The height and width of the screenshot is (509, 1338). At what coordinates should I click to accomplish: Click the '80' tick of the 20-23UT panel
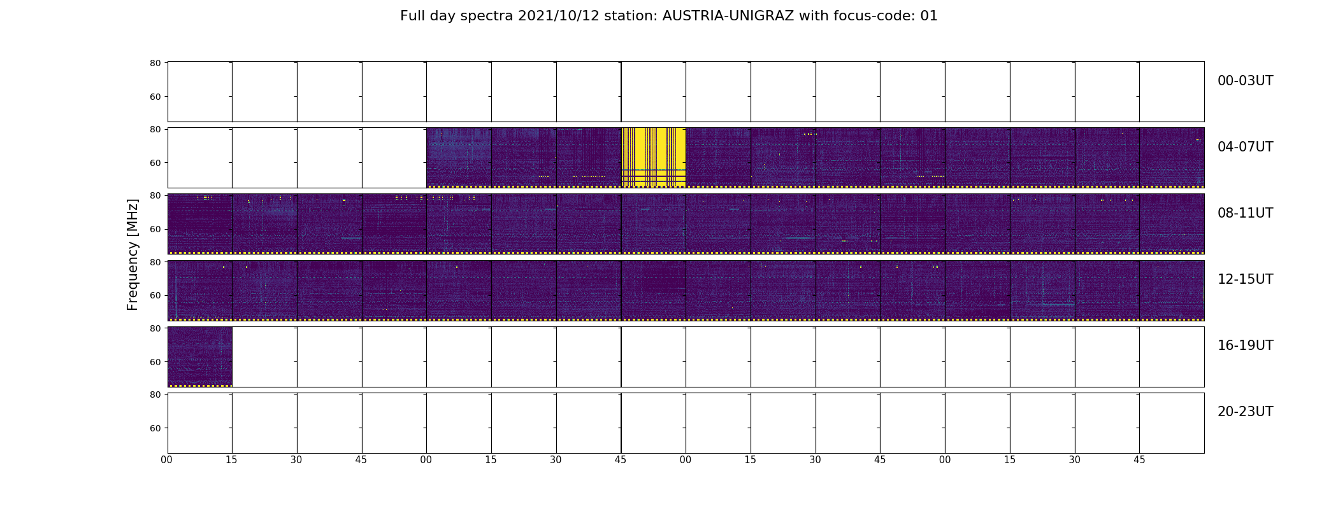[x=155, y=394]
